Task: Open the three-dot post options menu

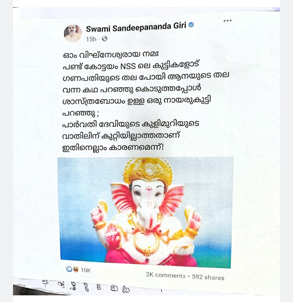Action: (x=228, y=21)
